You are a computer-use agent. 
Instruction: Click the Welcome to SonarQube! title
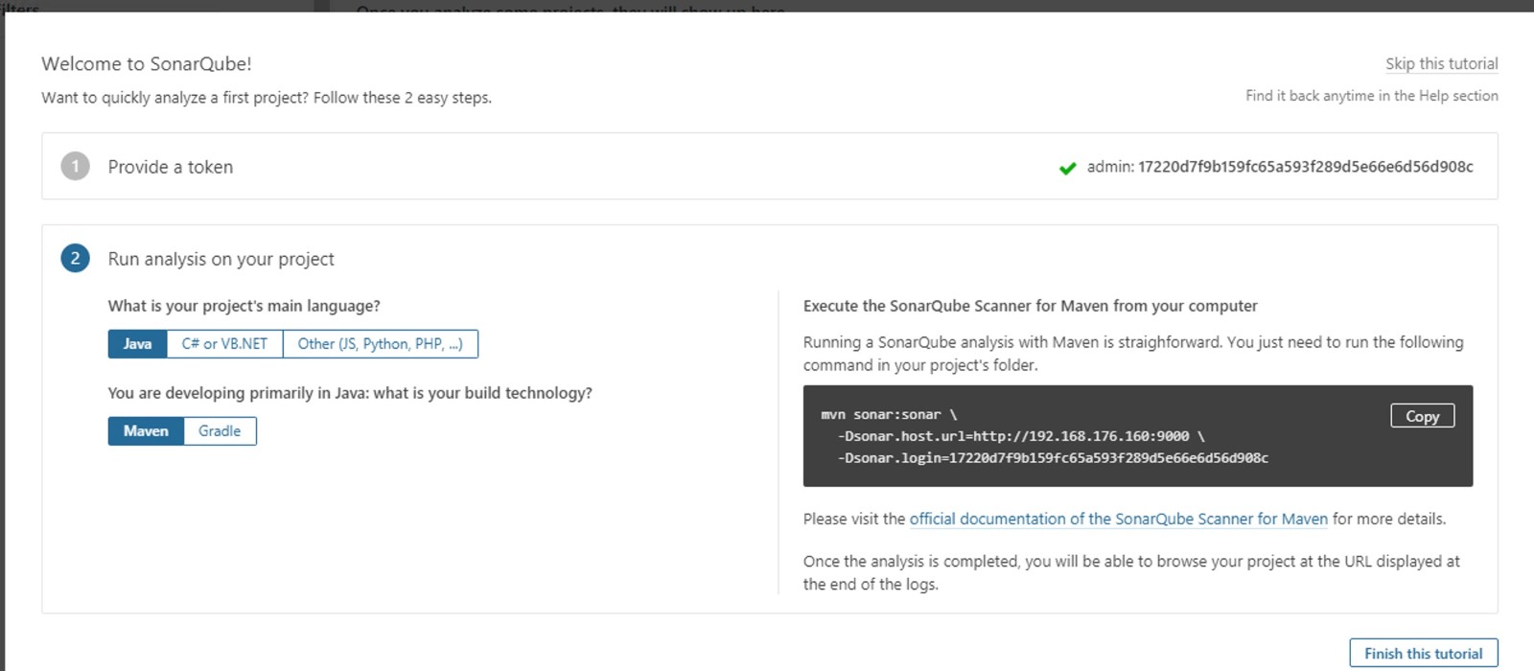point(147,63)
